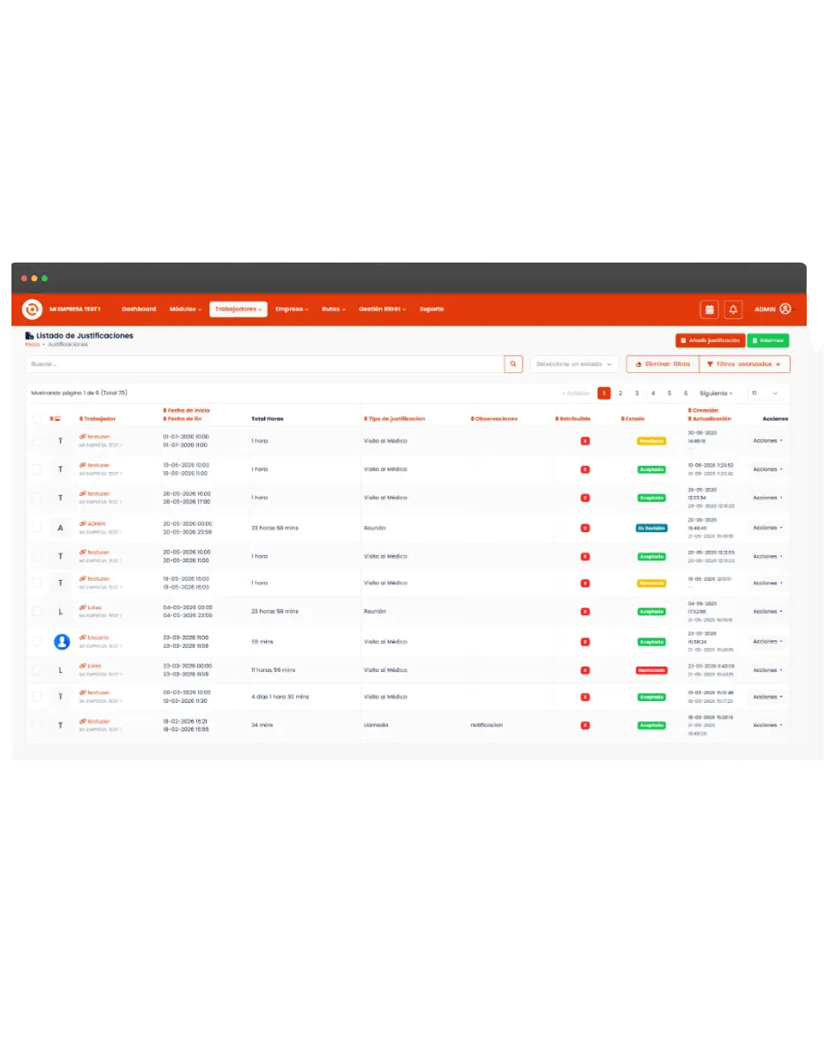Check the checkbox of the 18-02-2026 row

36,725
